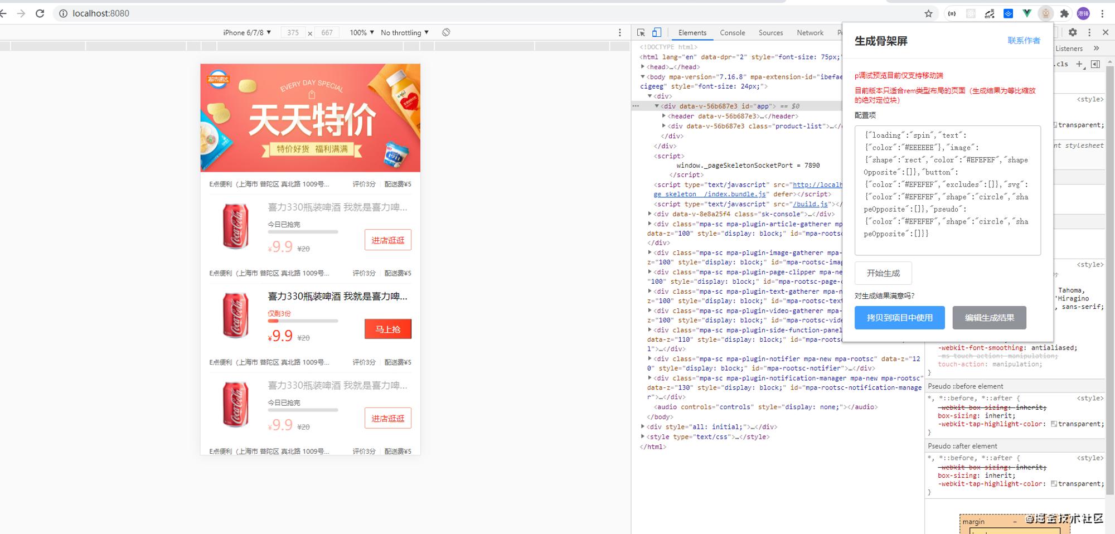The width and height of the screenshot is (1115, 534).
Task: Expand the head node
Action: click(643, 67)
